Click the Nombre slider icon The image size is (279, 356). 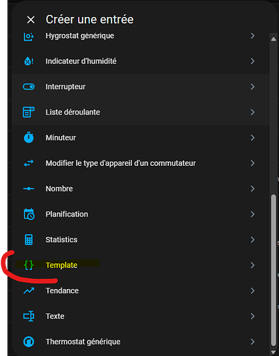(x=28, y=189)
